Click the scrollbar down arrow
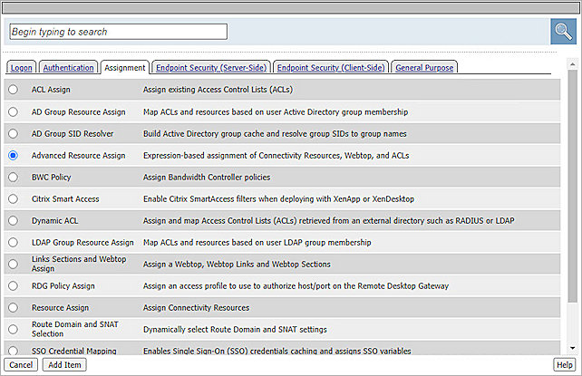 point(572,348)
